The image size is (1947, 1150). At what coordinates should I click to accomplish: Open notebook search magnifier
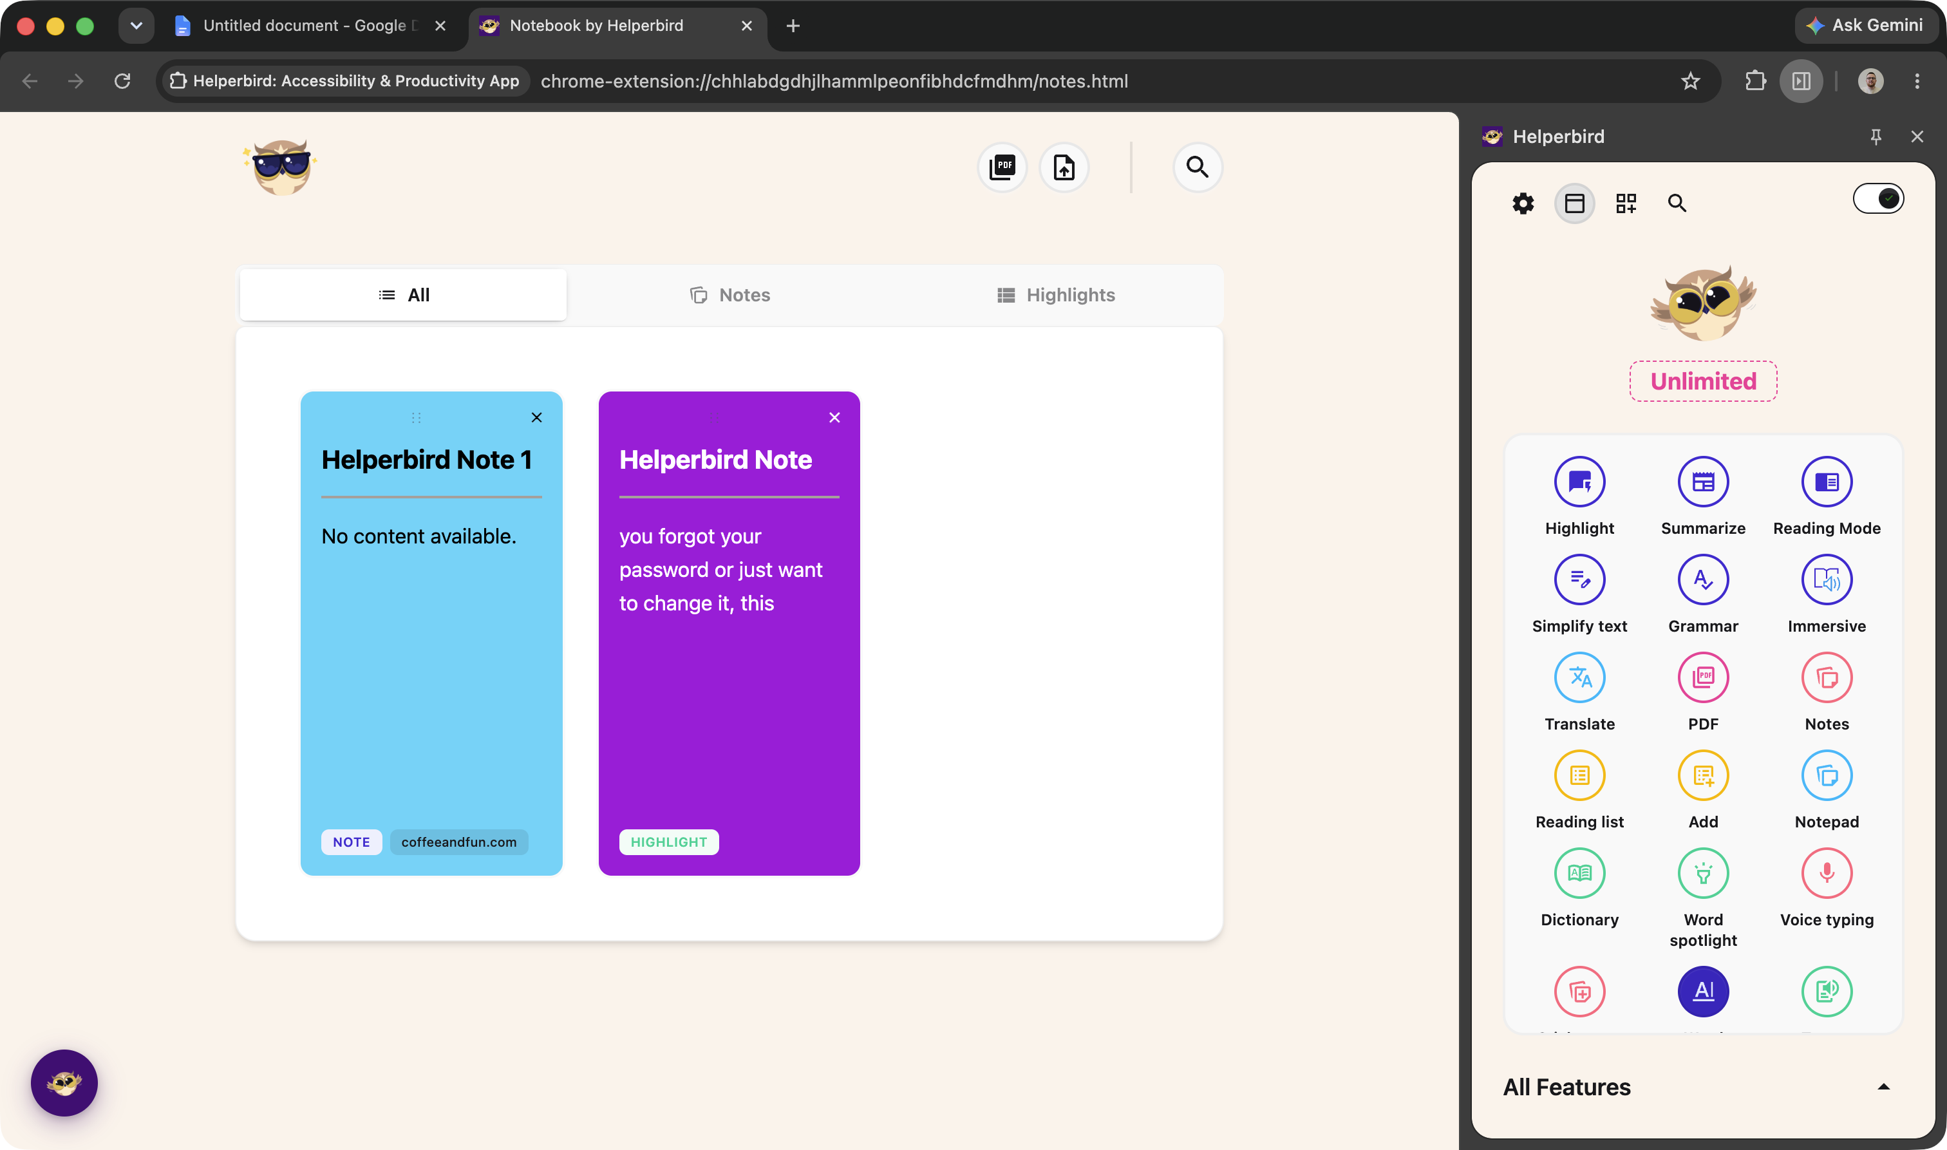tap(1197, 167)
